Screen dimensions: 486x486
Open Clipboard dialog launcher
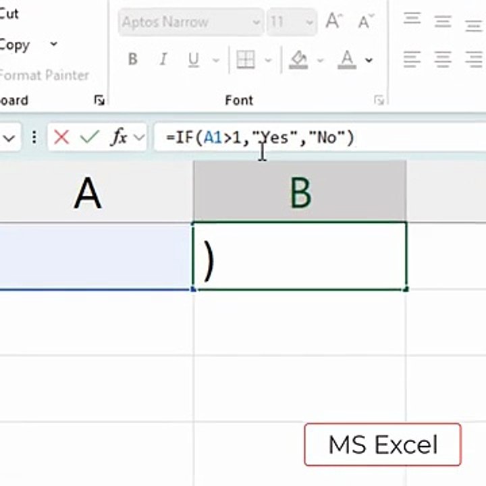[99, 100]
